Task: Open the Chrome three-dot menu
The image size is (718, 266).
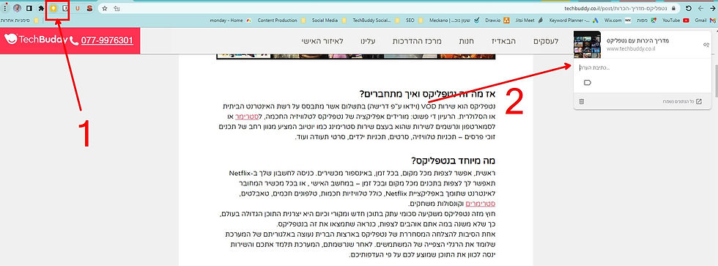Action: point(5,8)
